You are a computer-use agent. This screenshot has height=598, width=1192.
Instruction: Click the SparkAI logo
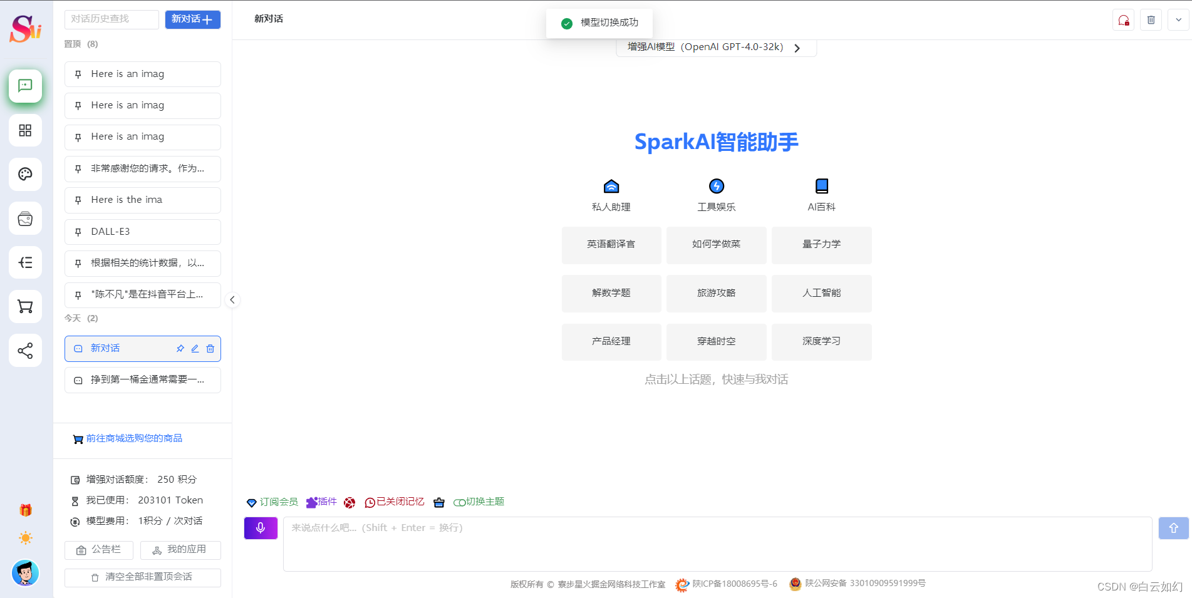pos(26,29)
